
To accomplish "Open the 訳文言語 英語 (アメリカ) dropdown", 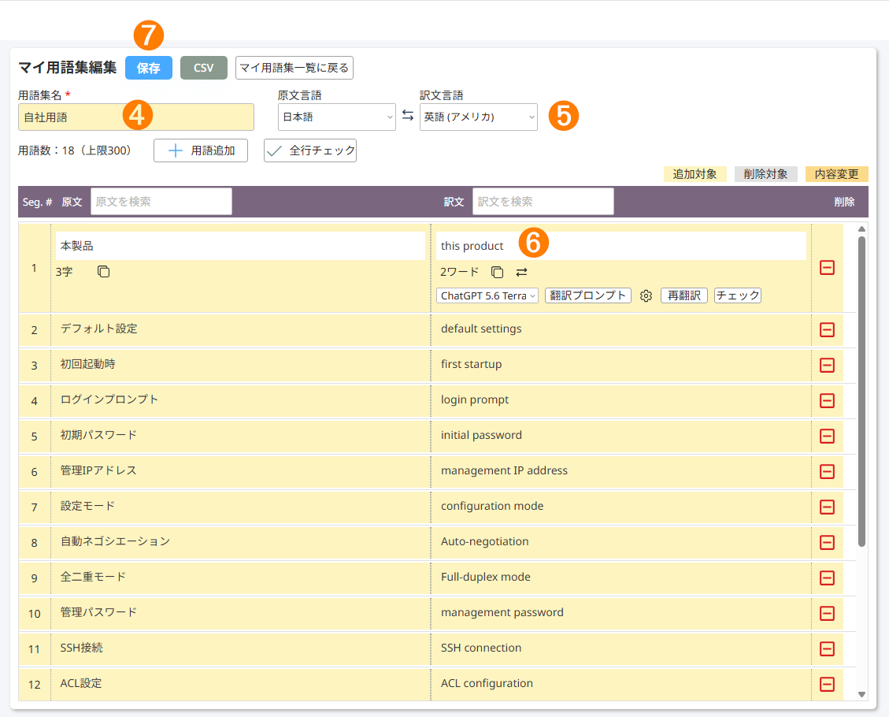I will click(x=479, y=117).
